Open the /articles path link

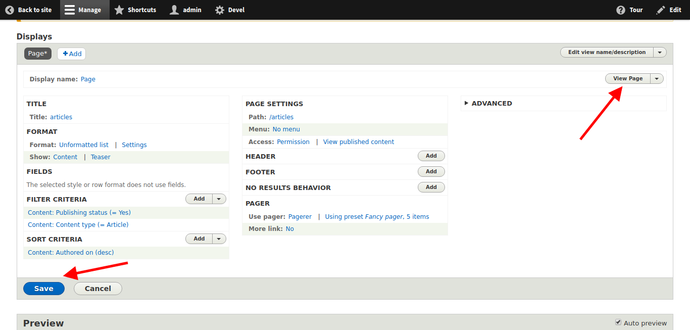281,117
